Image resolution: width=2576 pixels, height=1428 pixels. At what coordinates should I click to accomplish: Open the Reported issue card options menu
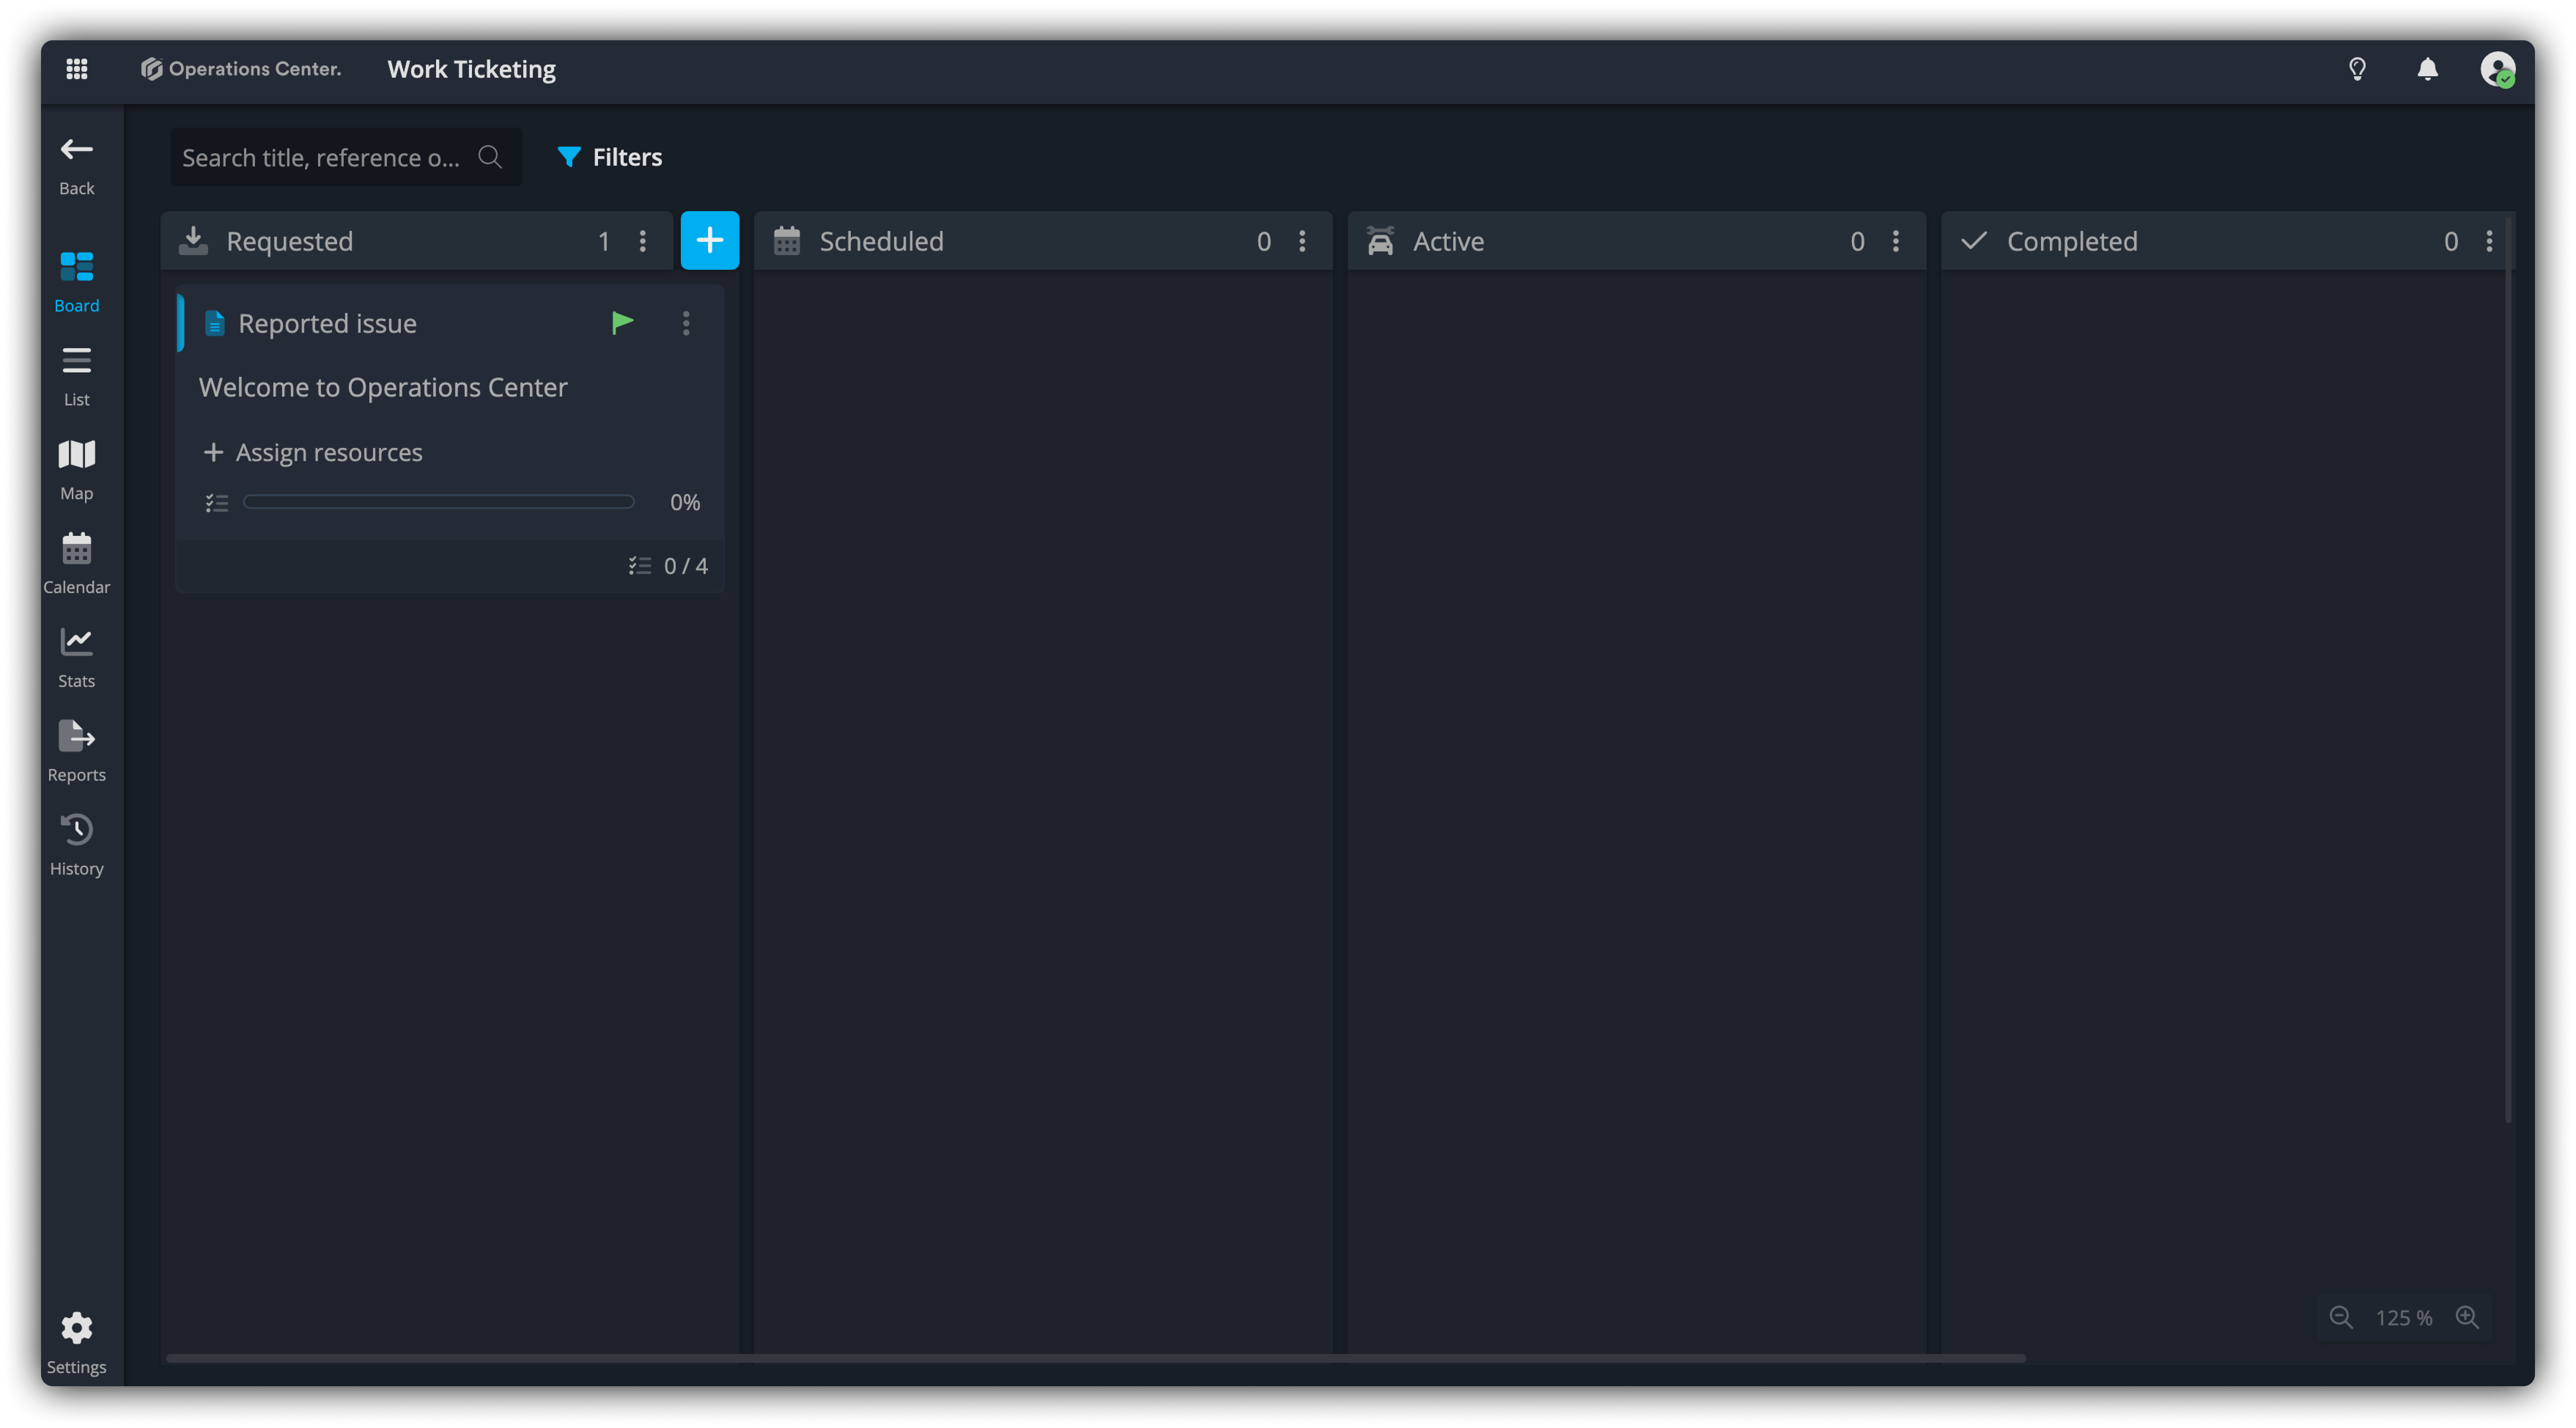click(686, 323)
